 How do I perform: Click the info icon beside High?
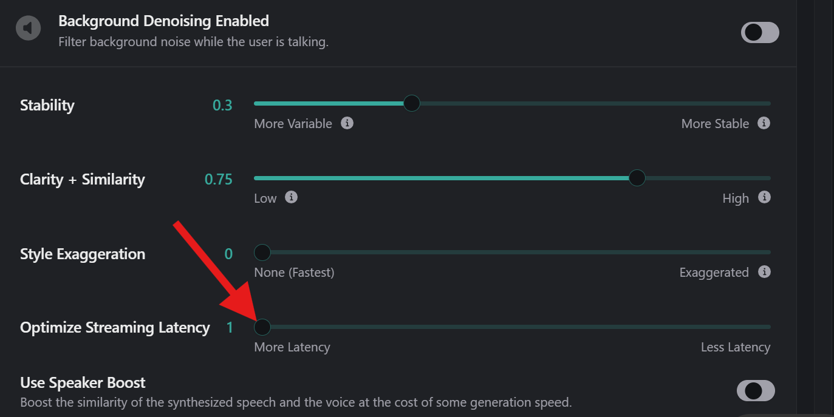pyautogui.click(x=765, y=197)
